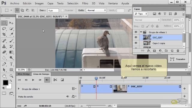
Task: Open the Estilo dropdown
Action: pyautogui.click(x=96, y=10)
